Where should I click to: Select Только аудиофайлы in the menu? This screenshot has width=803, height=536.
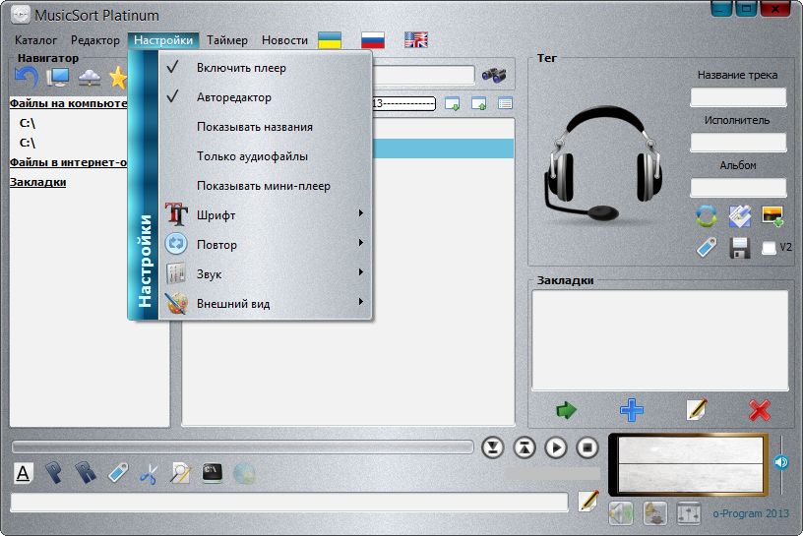click(252, 156)
